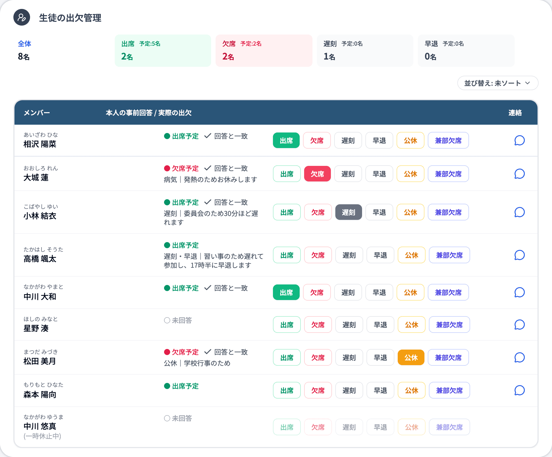The height and width of the screenshot is (457, 552).
Task: Toggle 出席 for 相沢 陽菜
Action: (x=286, y=141)
